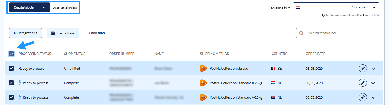Untick the checkbox on the last visible order
Viewport: 389px width, 105px height.
click(x=11, y=97)
